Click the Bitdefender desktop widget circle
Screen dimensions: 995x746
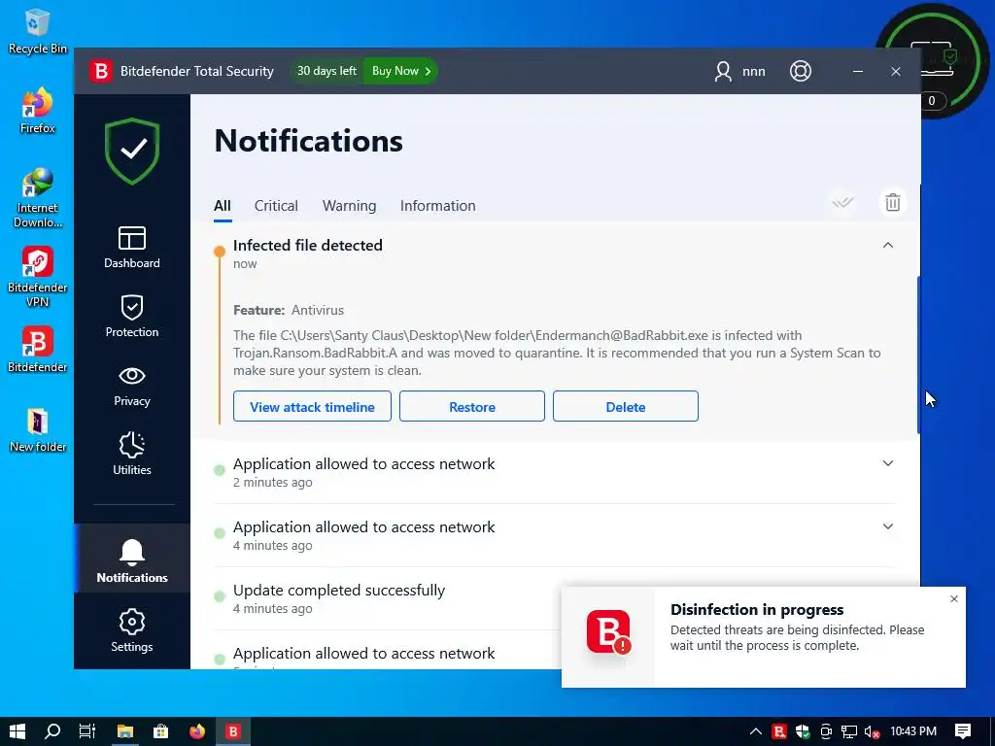pyautogui.click(x=932, y=60)
